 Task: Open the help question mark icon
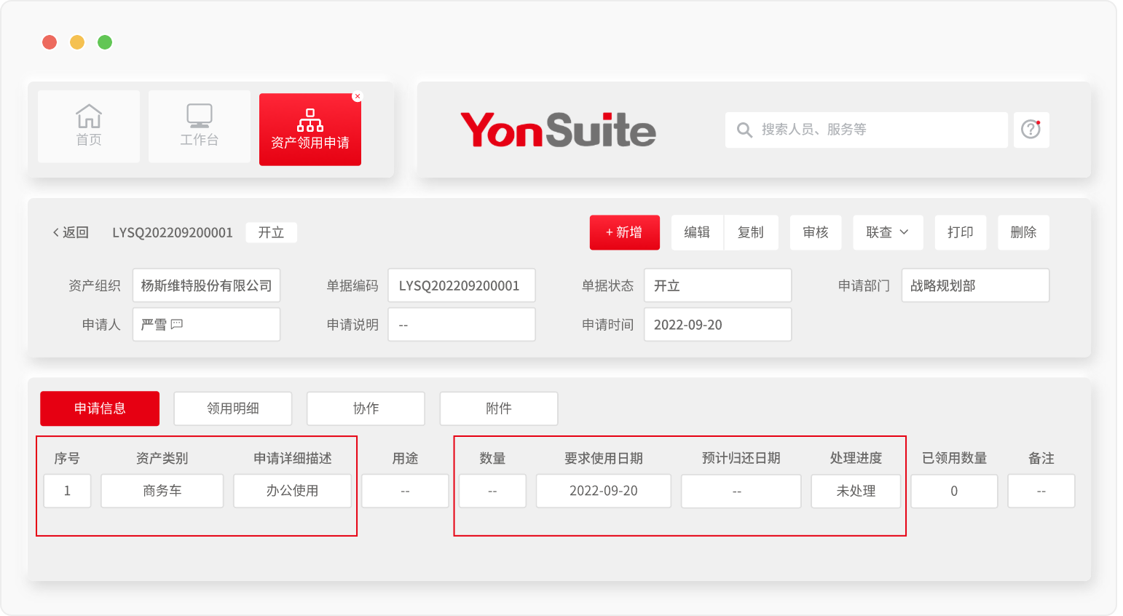1031,130
